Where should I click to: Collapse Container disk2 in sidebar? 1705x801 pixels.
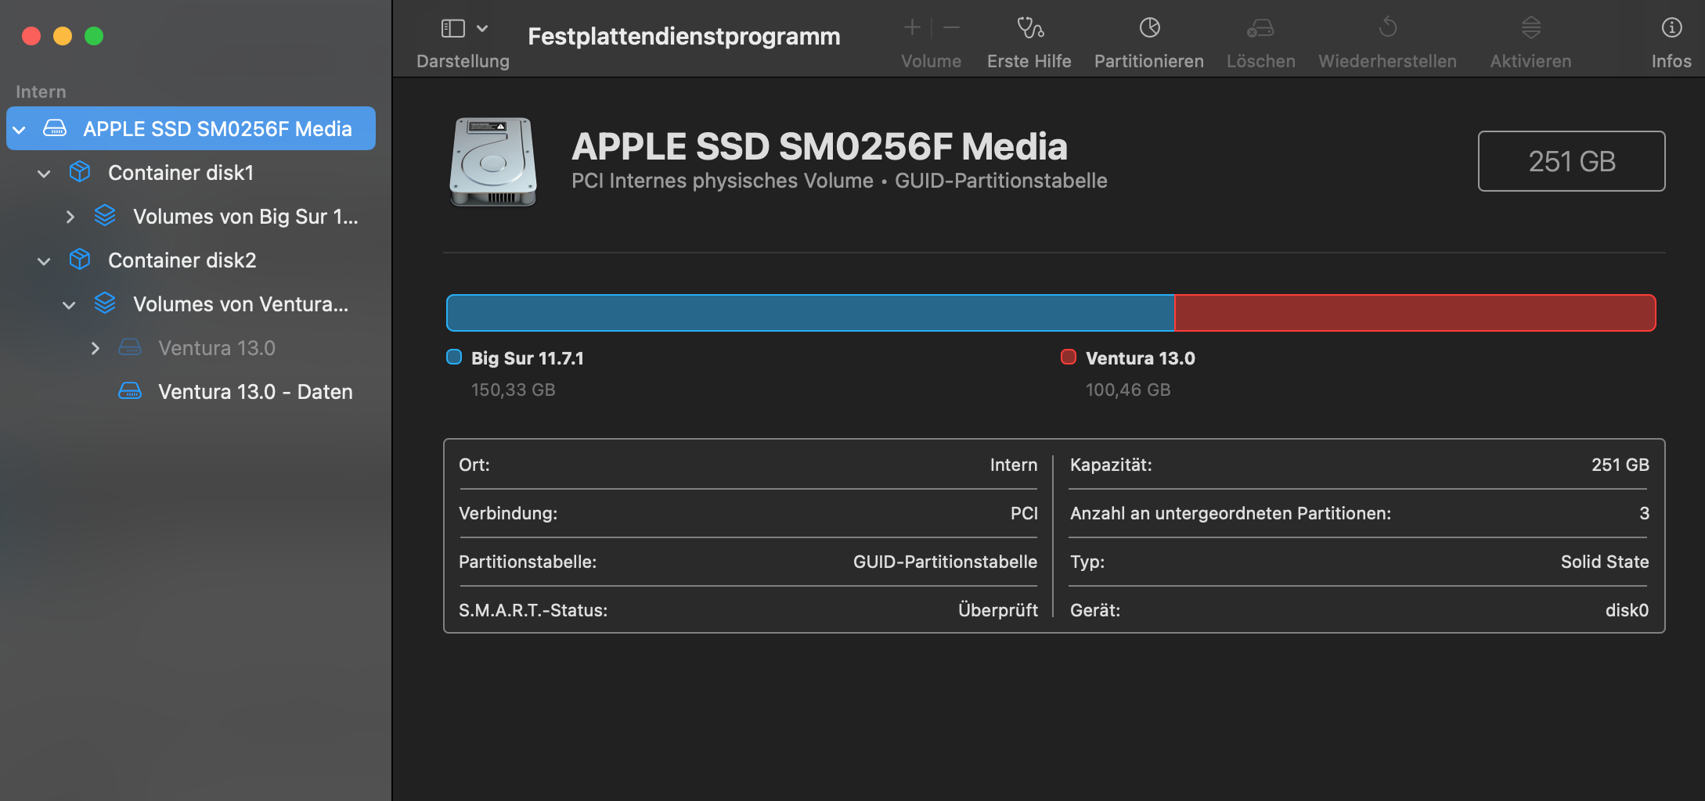[45, 260]
